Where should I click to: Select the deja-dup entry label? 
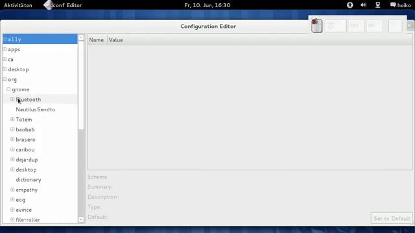[27, 160]
